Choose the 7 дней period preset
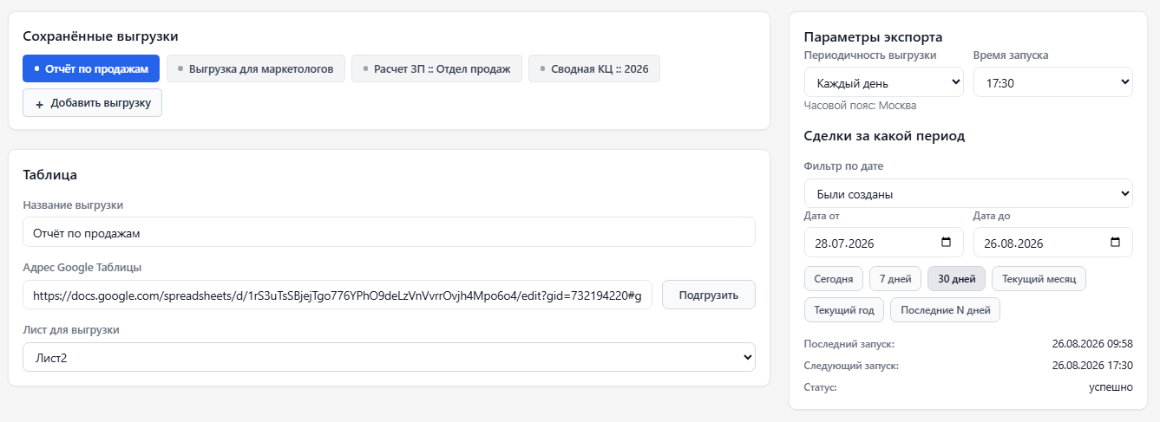The height and width of the screenshot is (422, 1160). pos(895,278)
